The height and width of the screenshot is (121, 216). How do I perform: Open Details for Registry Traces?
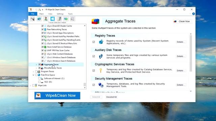pyautogui.click(x=181, y=42)
